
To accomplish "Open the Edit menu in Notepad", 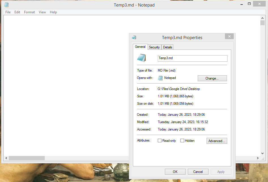I will (17, 12).
